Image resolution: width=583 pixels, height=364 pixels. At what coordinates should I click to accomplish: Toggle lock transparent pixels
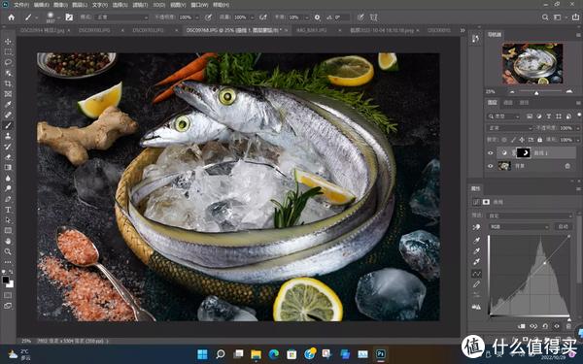coord(504,140)
